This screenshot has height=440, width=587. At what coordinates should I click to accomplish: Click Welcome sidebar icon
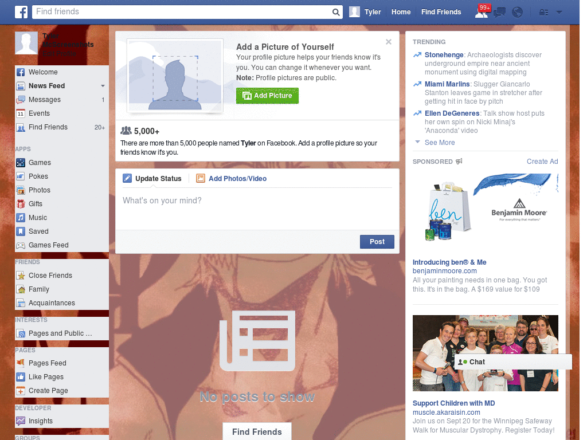point(21,72)
